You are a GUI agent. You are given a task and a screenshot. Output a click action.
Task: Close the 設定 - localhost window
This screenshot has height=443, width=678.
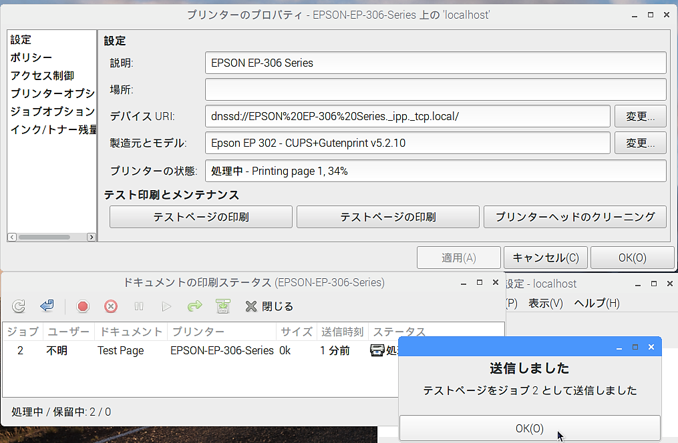(670, 284)
